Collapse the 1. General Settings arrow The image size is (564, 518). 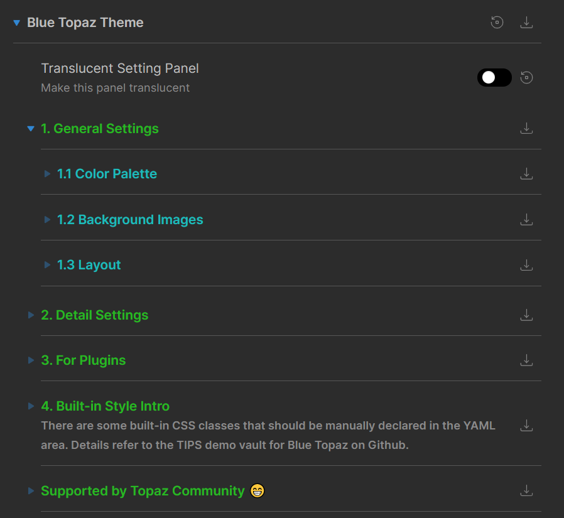(31, 128)
